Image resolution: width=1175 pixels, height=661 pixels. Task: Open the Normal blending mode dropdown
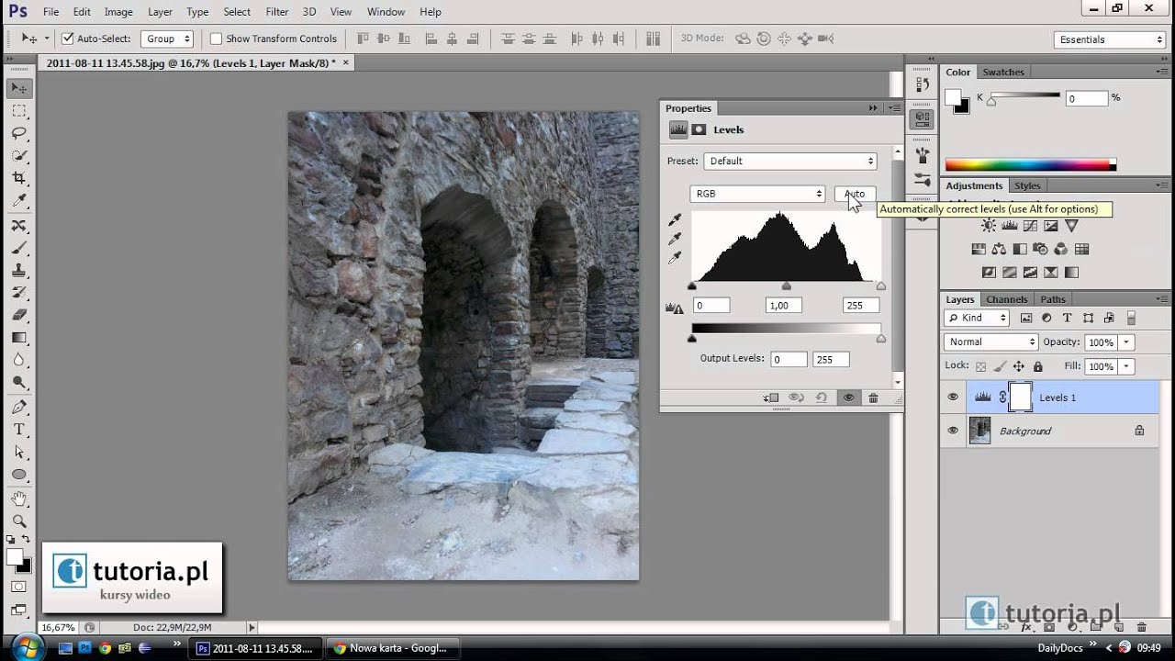[x=990, y=342]
